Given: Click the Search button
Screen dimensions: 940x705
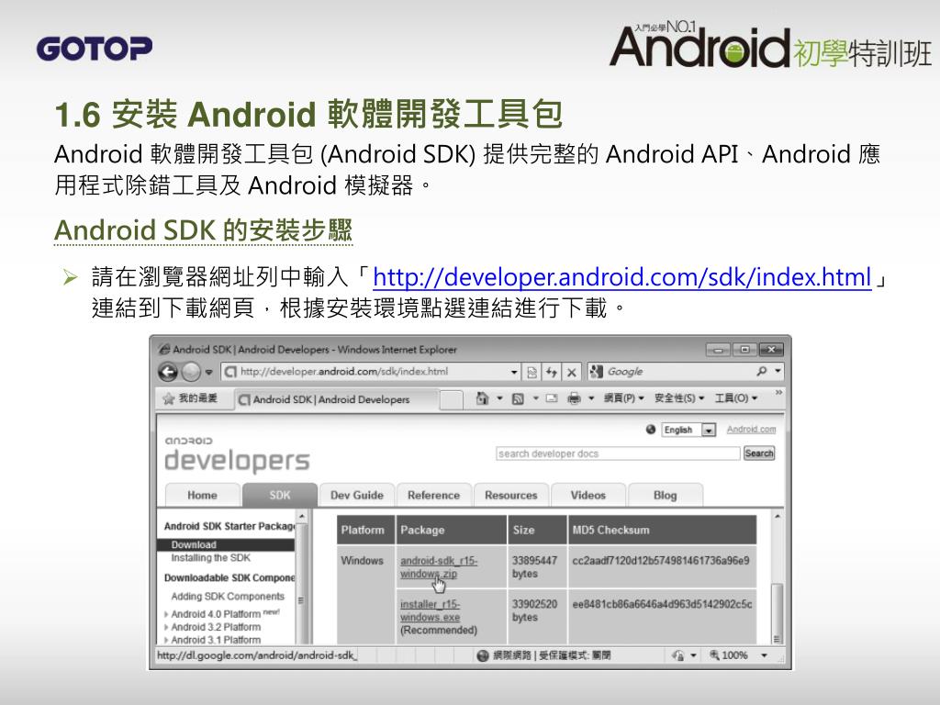Looking at the screenshot, I should [759, 453].
